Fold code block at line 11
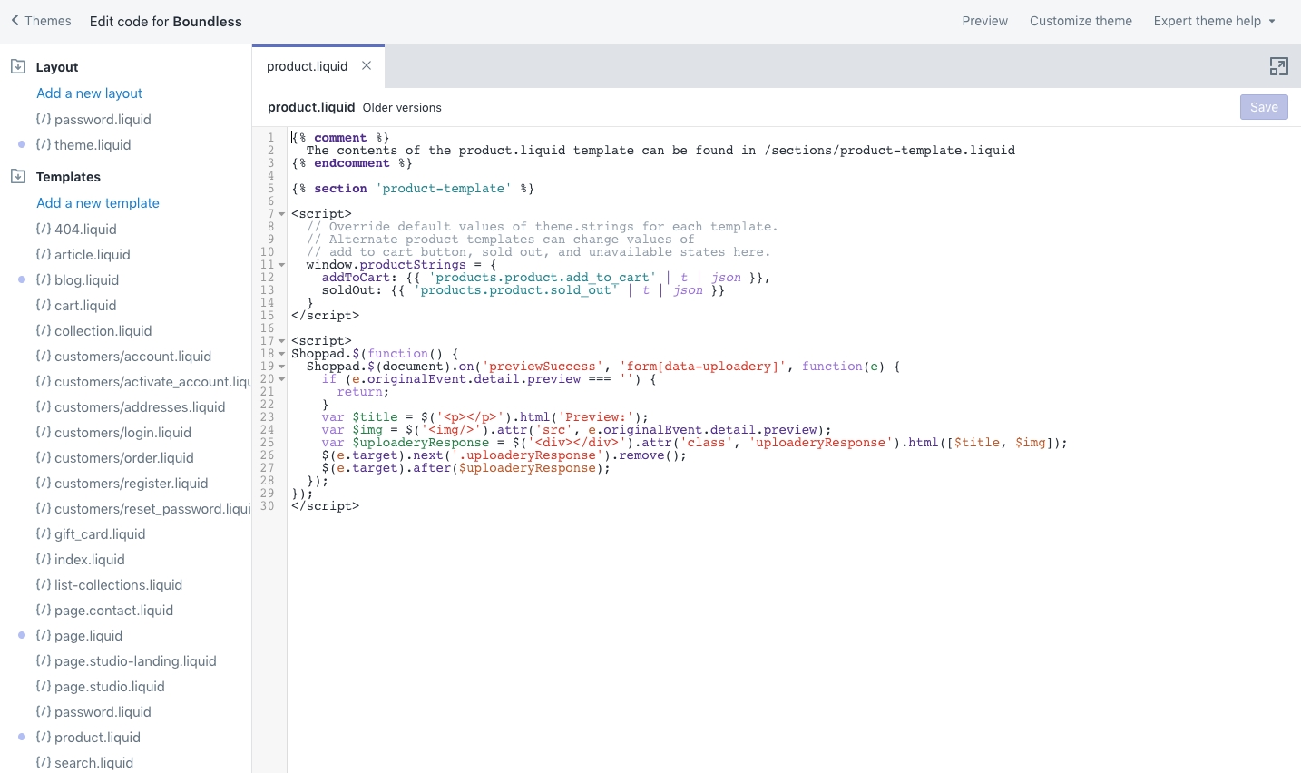1301x773 pixels. click(x=281, y=265)
